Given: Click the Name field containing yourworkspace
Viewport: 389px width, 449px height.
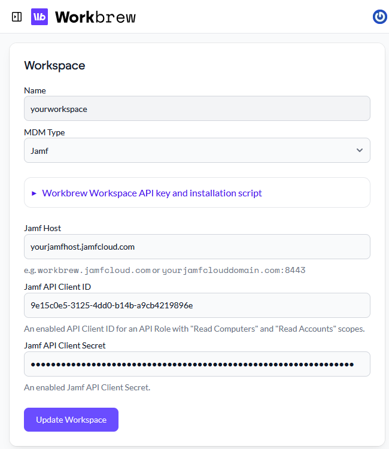Looking at the screenshot, I should [197, 109].
